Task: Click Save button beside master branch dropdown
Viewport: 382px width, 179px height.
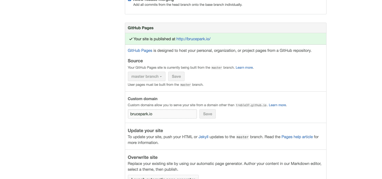Action: pos(176,76)
